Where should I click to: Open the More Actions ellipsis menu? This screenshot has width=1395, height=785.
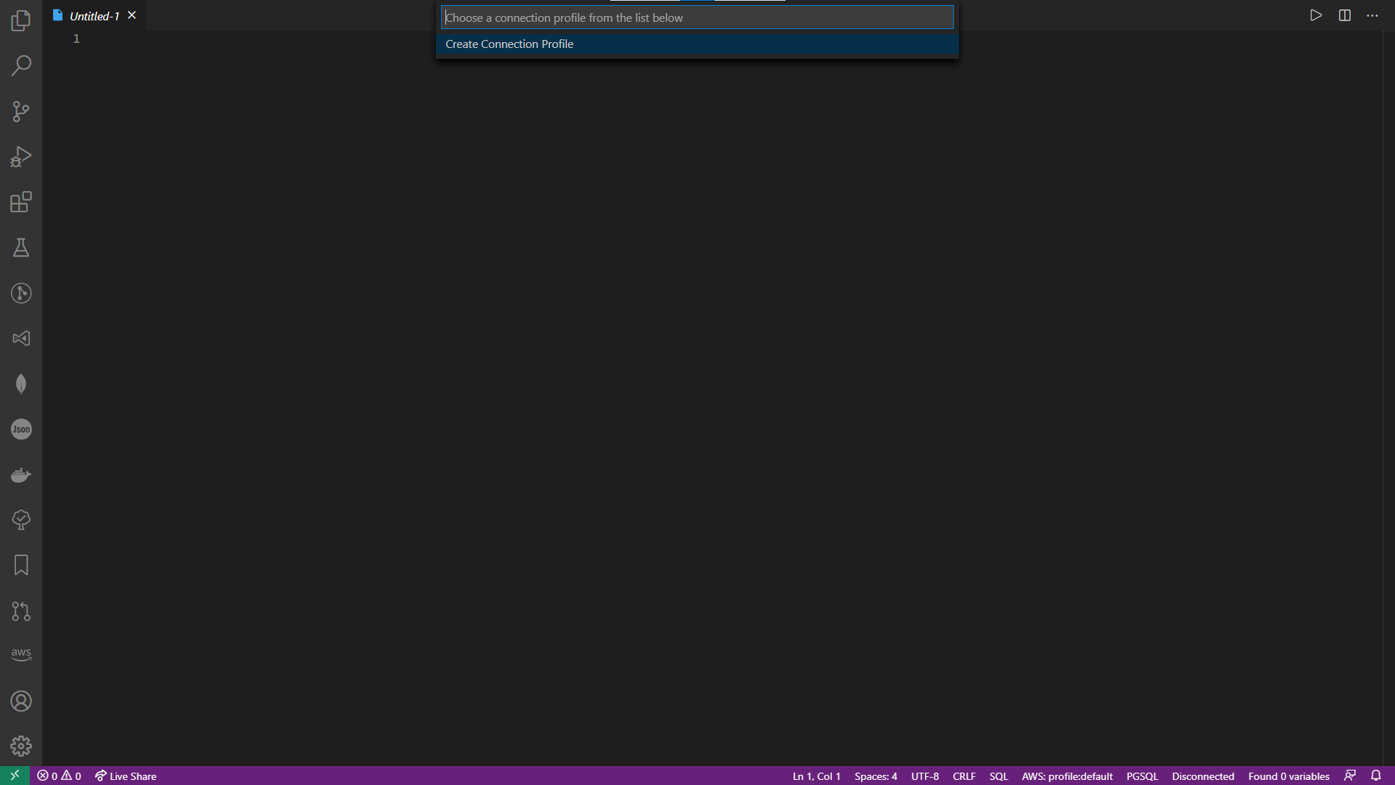point(1372,15)
